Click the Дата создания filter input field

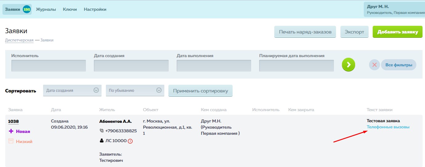coord(131,66)
